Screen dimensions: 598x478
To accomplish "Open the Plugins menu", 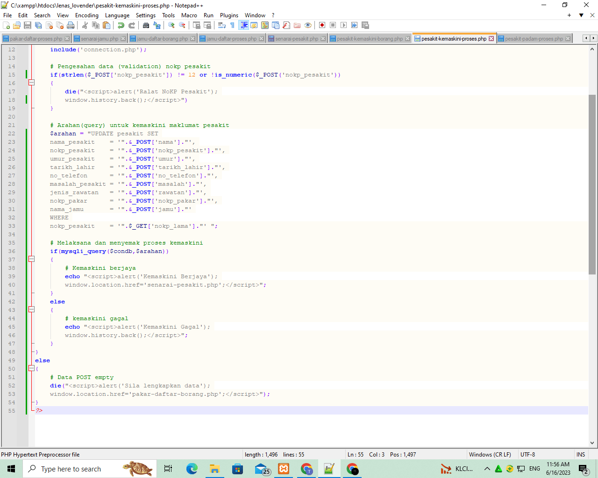I will coord(229,15).
